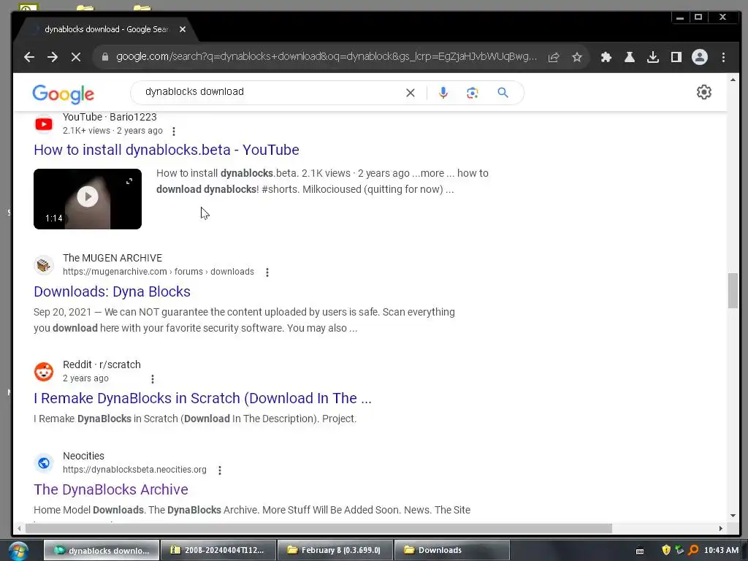Image resolution: width=748 pixels, height=561 pixels.
Task: Open the security shield tray icon
Action: point(666,551)
